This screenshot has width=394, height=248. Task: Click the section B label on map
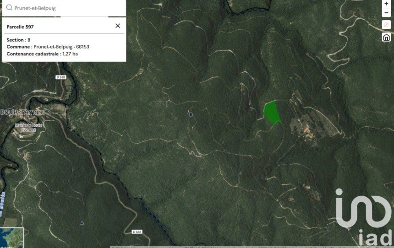[x=191, y=114]
